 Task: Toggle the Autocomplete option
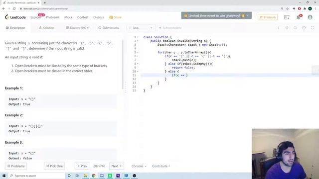[x=170, y=28]
